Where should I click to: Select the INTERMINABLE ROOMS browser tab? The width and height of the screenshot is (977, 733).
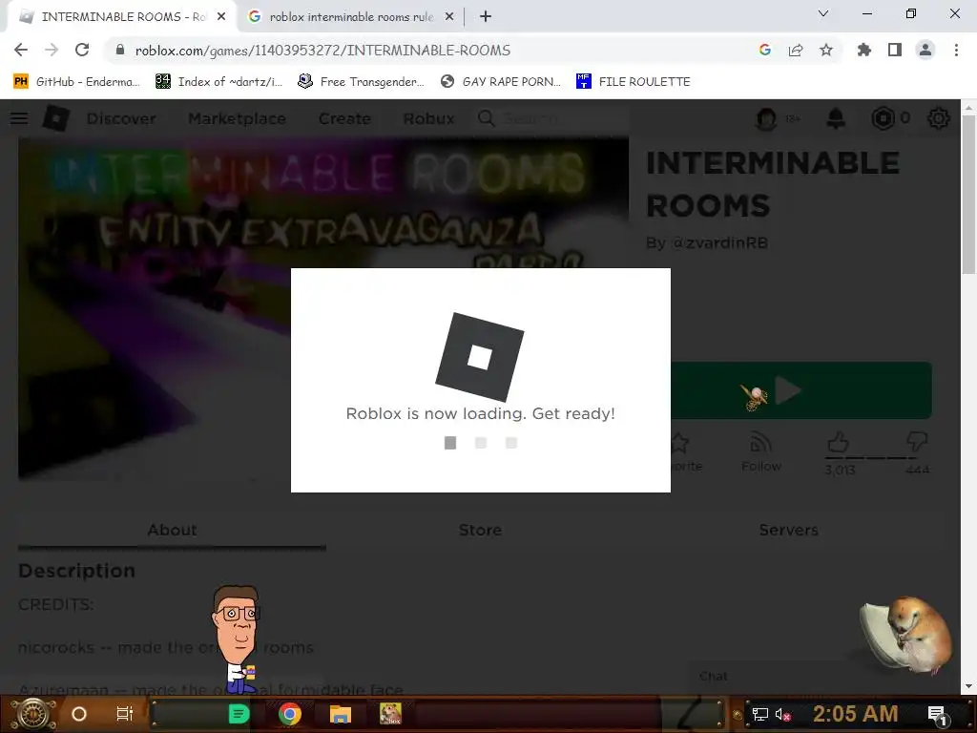click(x=122, y=16)
